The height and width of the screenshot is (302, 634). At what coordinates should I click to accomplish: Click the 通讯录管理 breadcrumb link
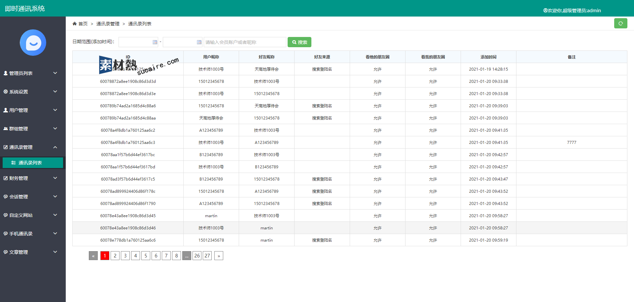108,24
